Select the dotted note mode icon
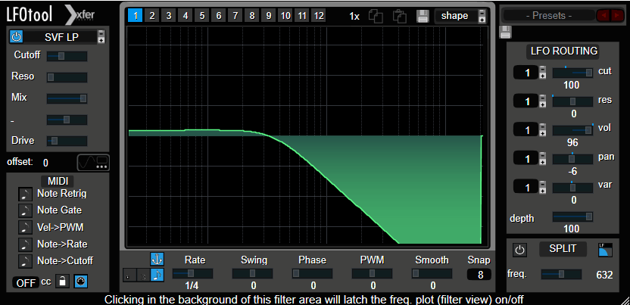 129,275
